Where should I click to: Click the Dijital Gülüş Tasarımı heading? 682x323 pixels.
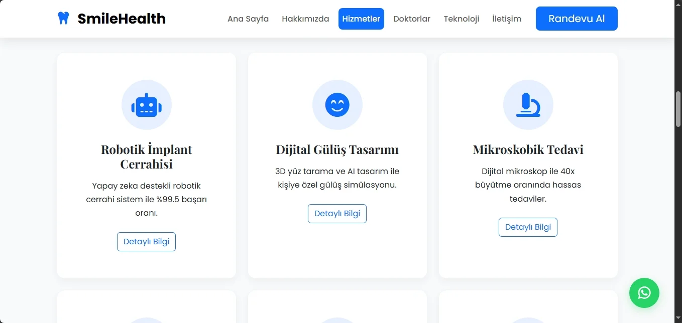[337, 149]
